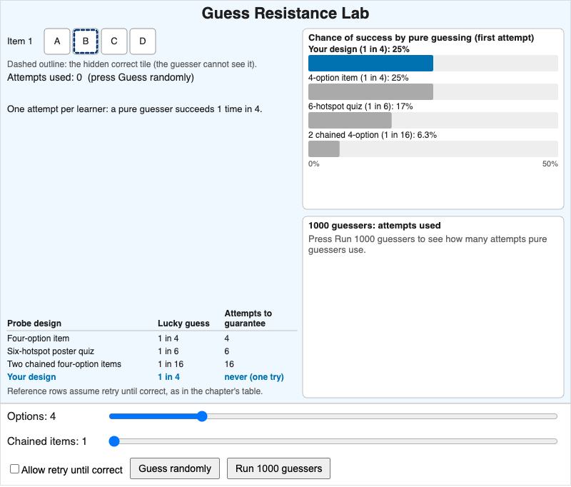Click 'Chance of success by pure guessing' heading

tap(421, 38)
